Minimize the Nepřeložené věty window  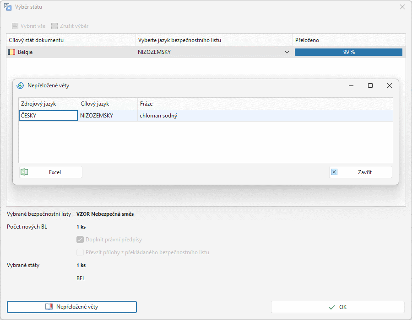coord(351,85)
